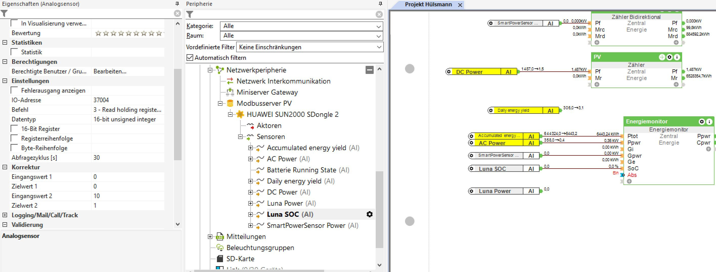Change the Befehl Read holding register
Screen dimensions: 716x272
pyautogui.click(x=128, y=110)
